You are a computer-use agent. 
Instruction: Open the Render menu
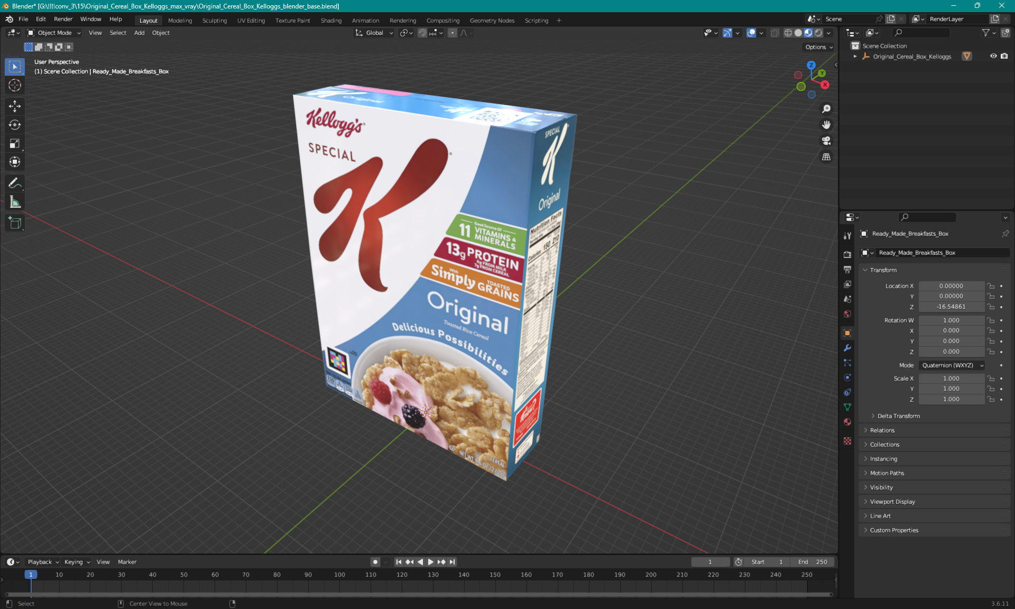63,19
